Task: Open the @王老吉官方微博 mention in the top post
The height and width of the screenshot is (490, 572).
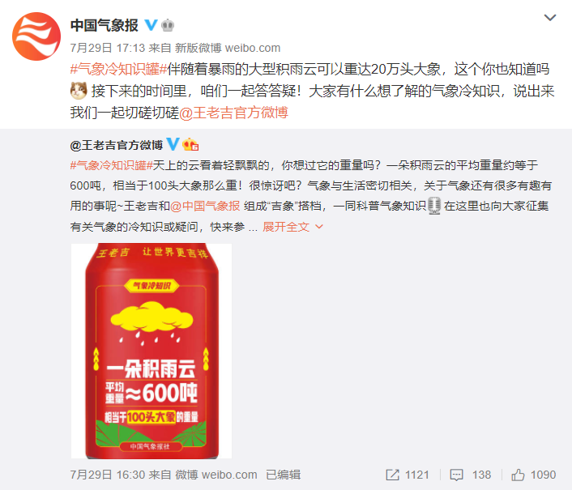Action: (x=234, y=113)
